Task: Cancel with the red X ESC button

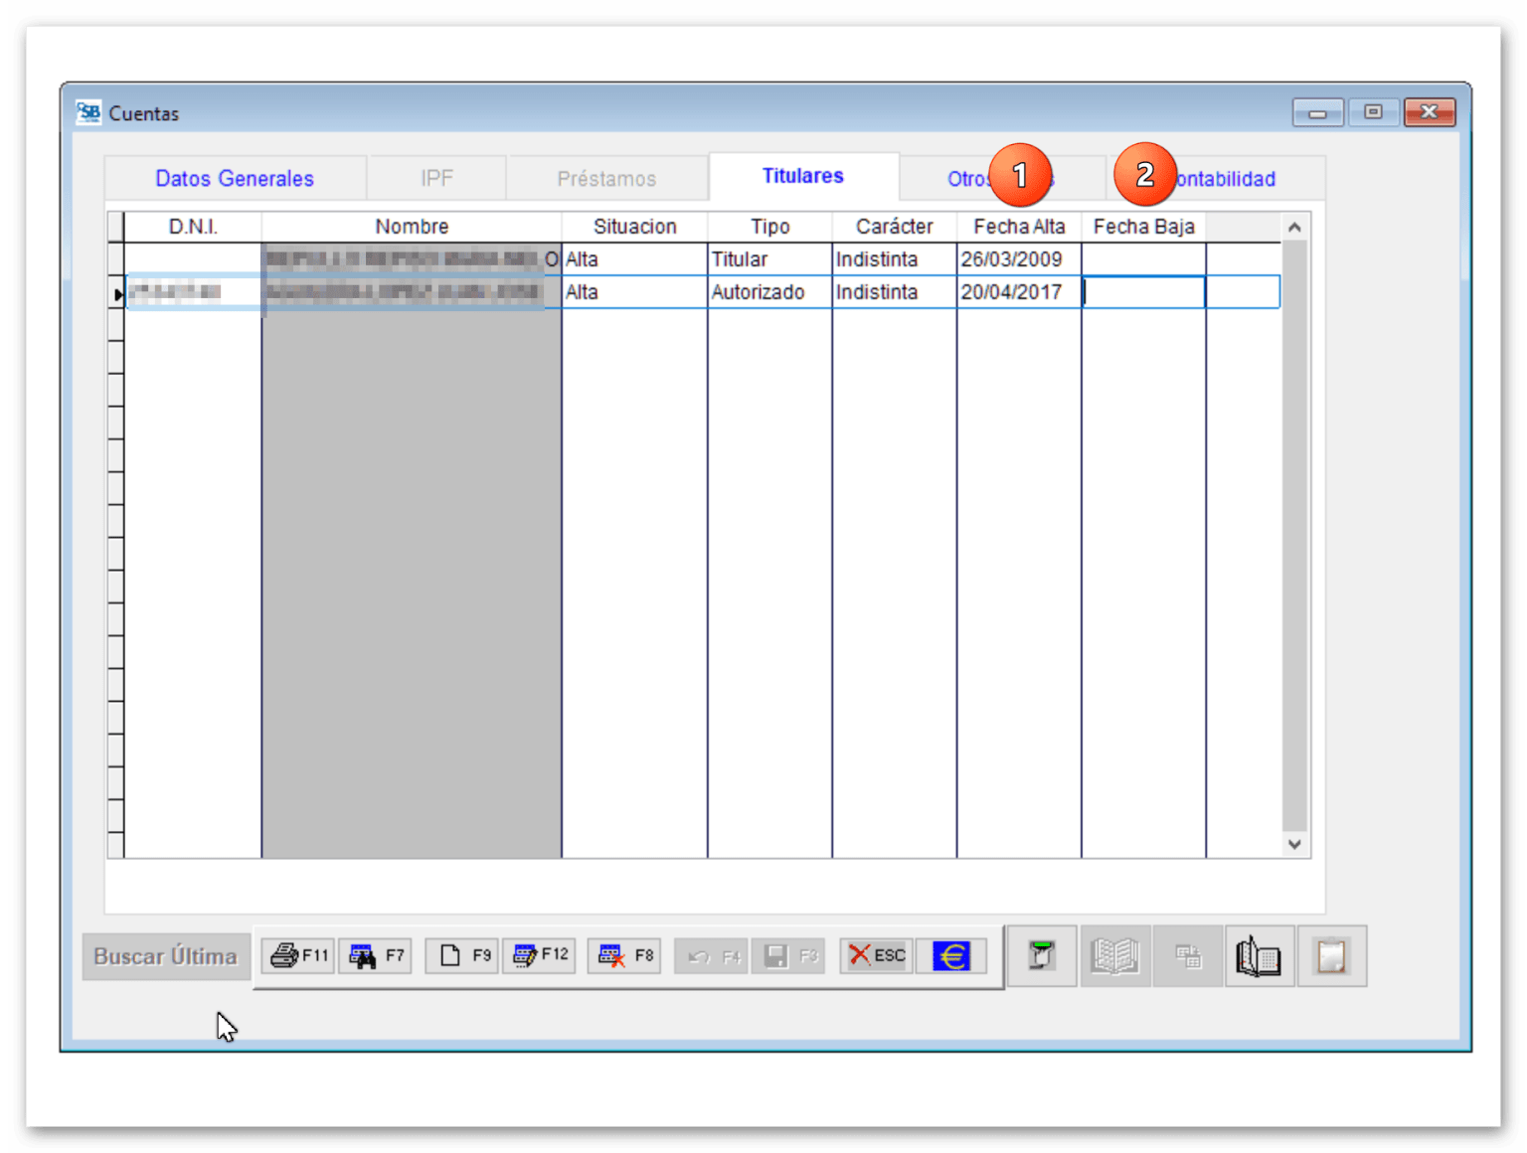Action: (x=876, y=956)
